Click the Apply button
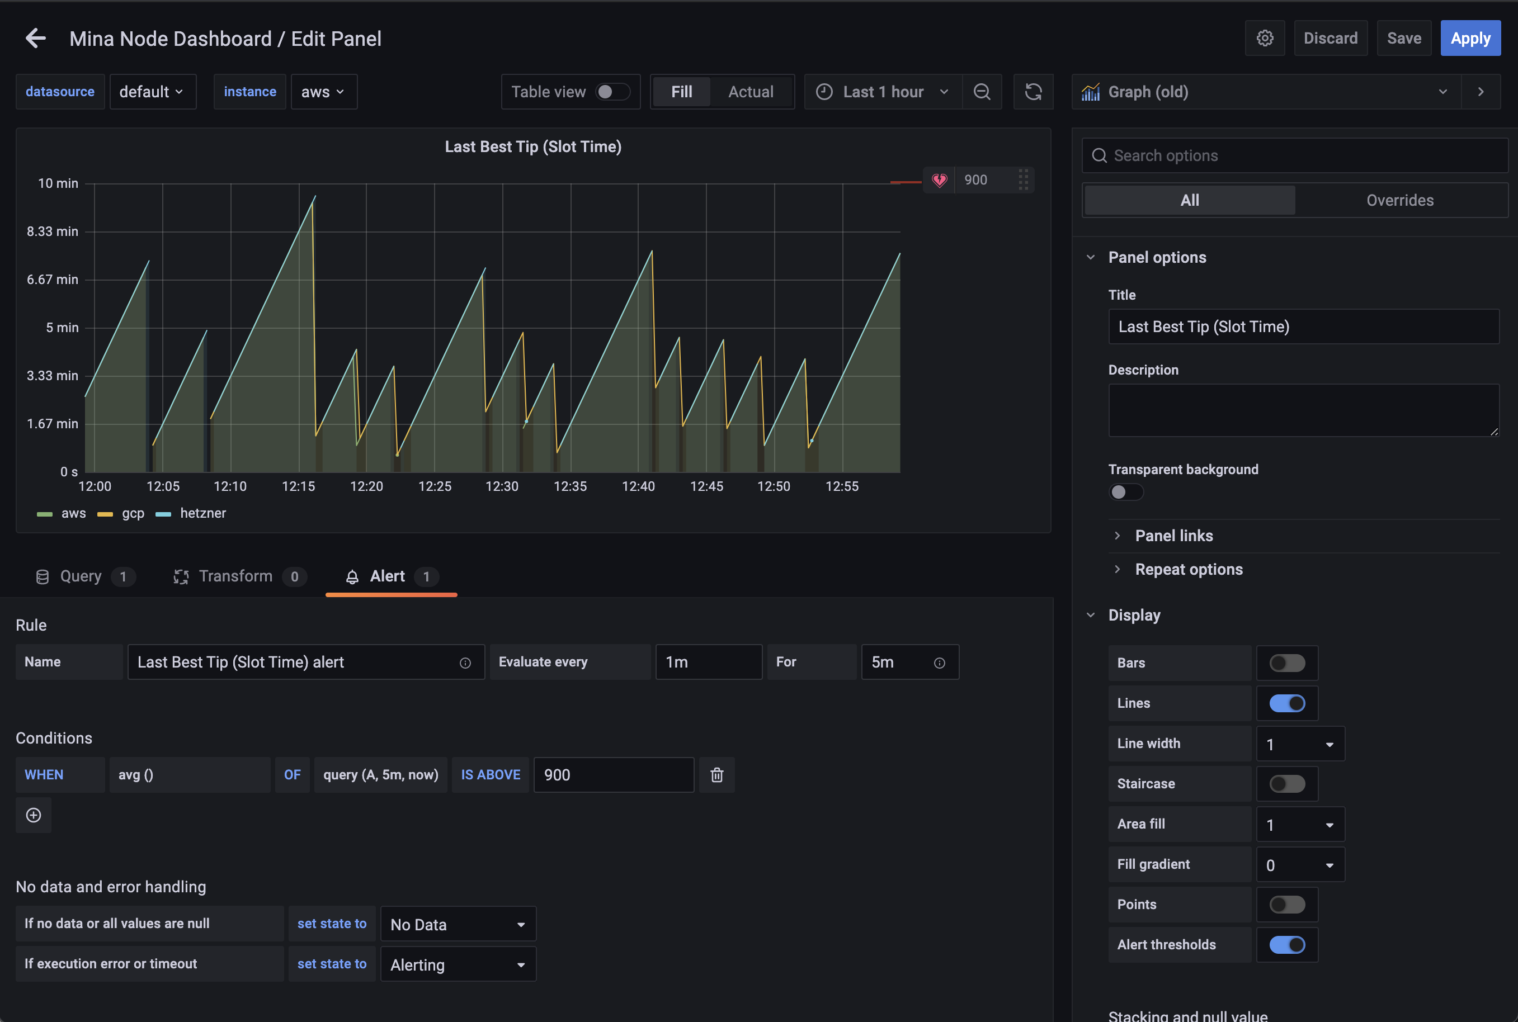The height and width of the screenshot is (1022, 1518). (1470, 39)
